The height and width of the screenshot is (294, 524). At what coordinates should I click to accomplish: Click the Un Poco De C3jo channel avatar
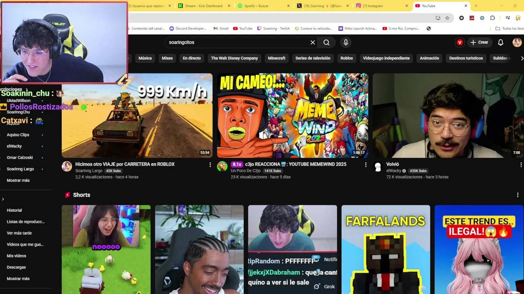click(222, 166)
